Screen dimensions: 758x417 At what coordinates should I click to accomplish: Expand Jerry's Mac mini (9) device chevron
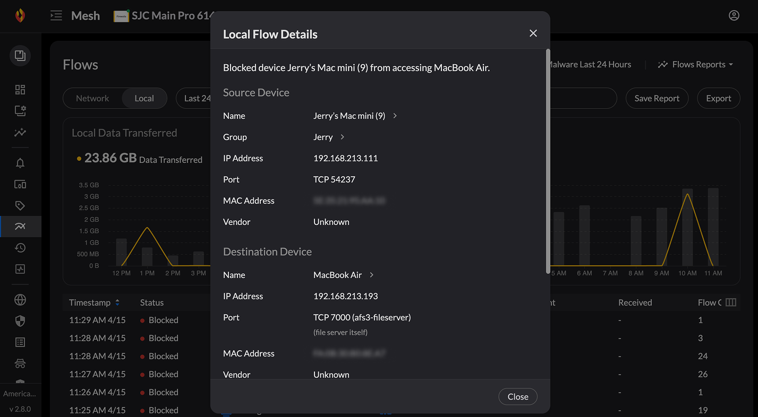pyautogui.click(x=395, y=116)
